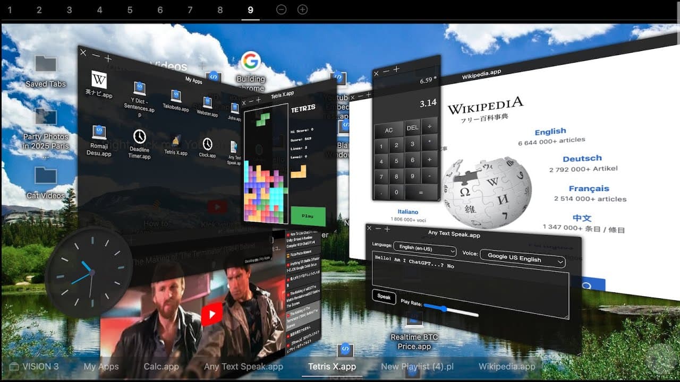680x382 pixels.
Task: Open Party Photos in 2025 Paris folder
Action: pos(46,117)
